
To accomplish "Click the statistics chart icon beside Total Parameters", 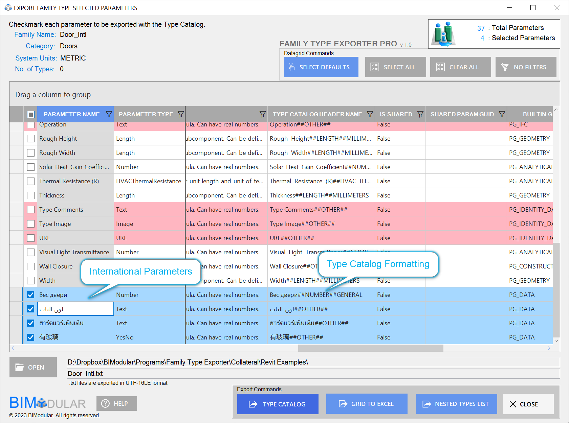I will click(444, 34).
